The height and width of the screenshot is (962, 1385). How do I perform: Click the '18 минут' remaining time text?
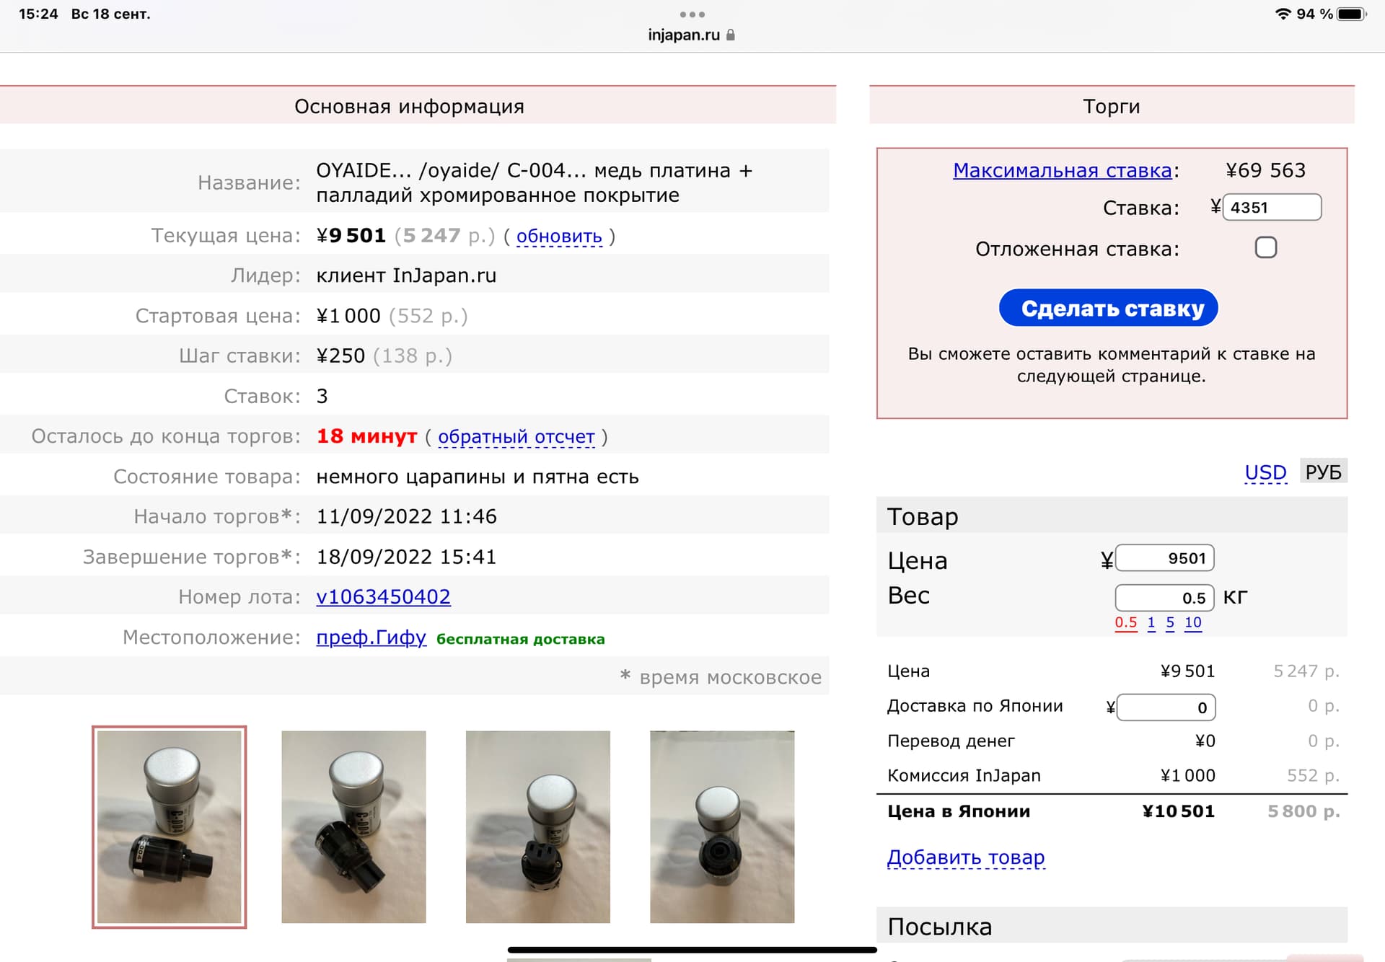click(366, 436)
